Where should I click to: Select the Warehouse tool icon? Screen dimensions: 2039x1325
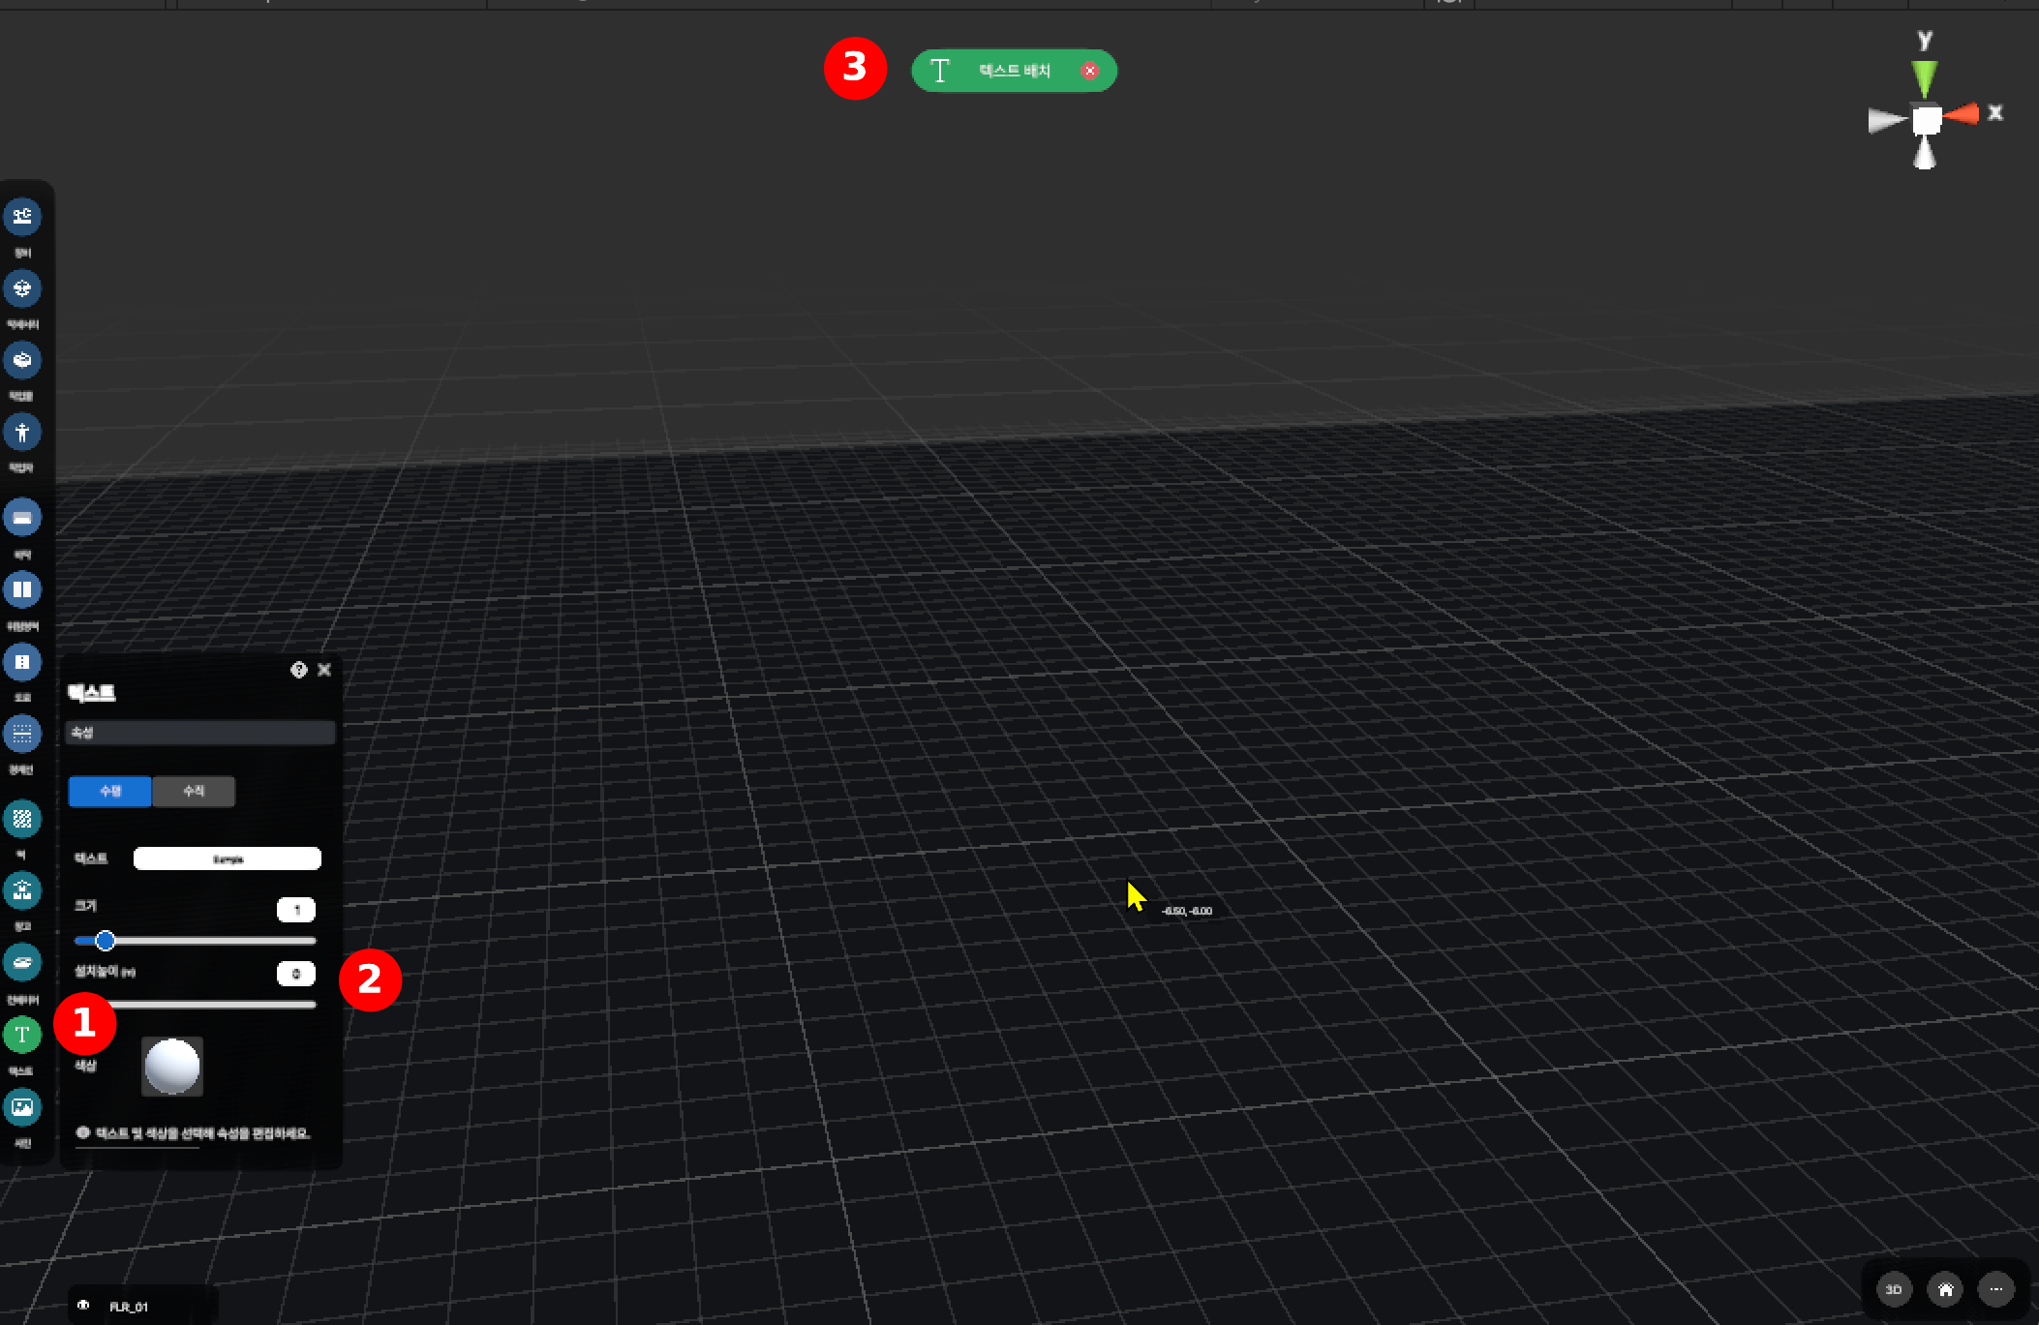[x=22, y=890]
